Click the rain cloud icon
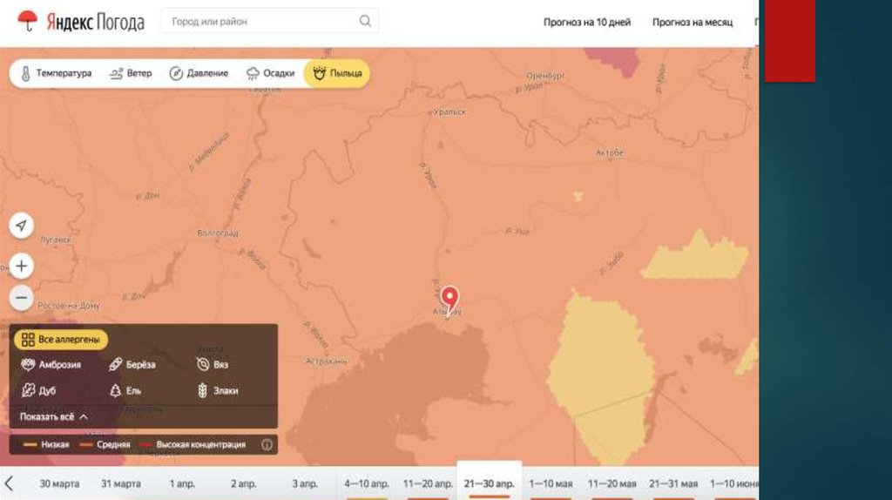 pos(253,73)
